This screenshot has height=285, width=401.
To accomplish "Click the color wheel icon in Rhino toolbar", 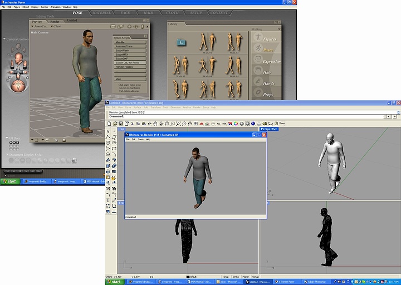I will (236, 124).
